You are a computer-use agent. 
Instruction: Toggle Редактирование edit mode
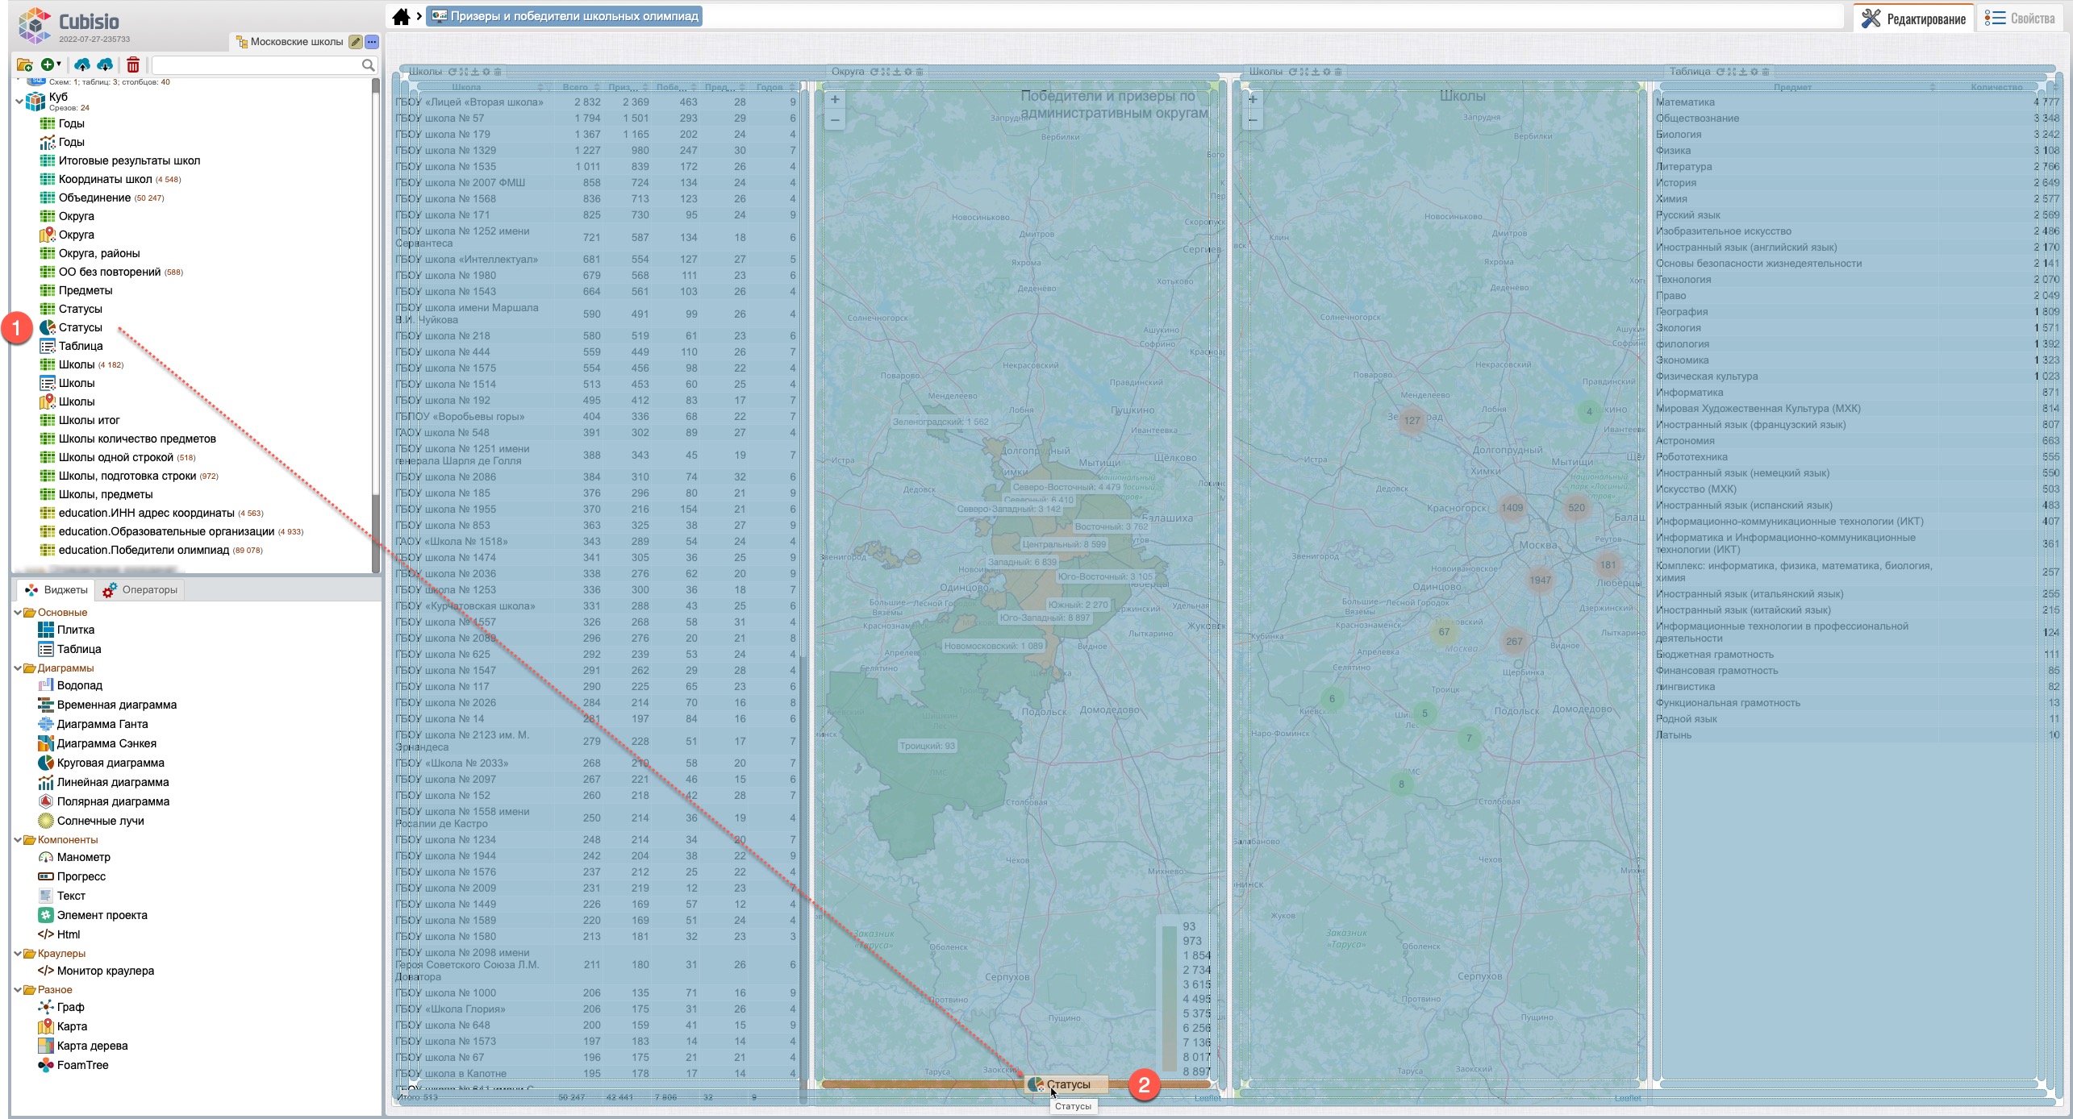1913,19
